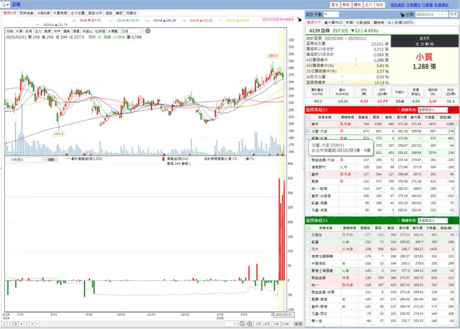Expand the dropdown arrow beside search icon

tap(8, 5)
